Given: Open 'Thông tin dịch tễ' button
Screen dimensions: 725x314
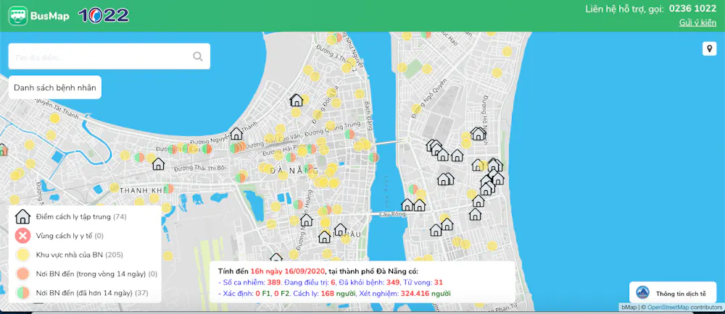Looking at the screenshot, I should pos(673,293).
